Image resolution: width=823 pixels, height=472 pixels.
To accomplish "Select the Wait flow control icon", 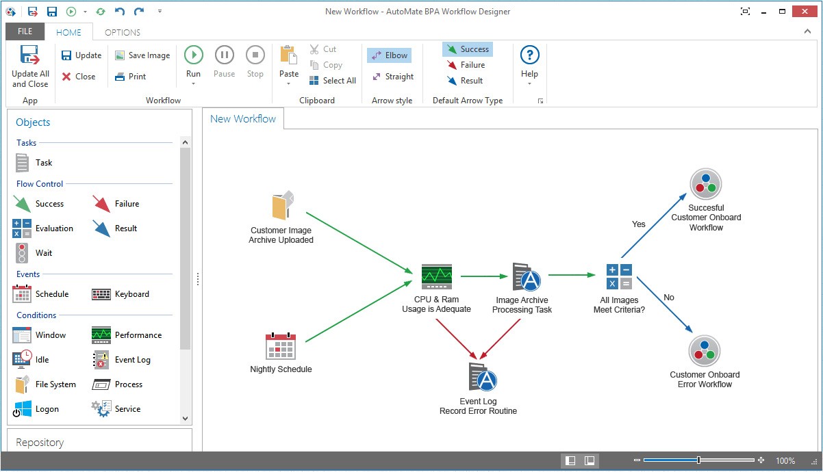I will click(34, 252).
